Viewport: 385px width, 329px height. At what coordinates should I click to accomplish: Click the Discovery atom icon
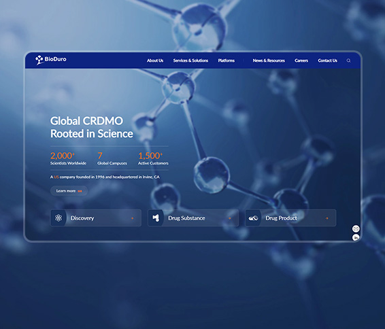[x=58, y=218]
